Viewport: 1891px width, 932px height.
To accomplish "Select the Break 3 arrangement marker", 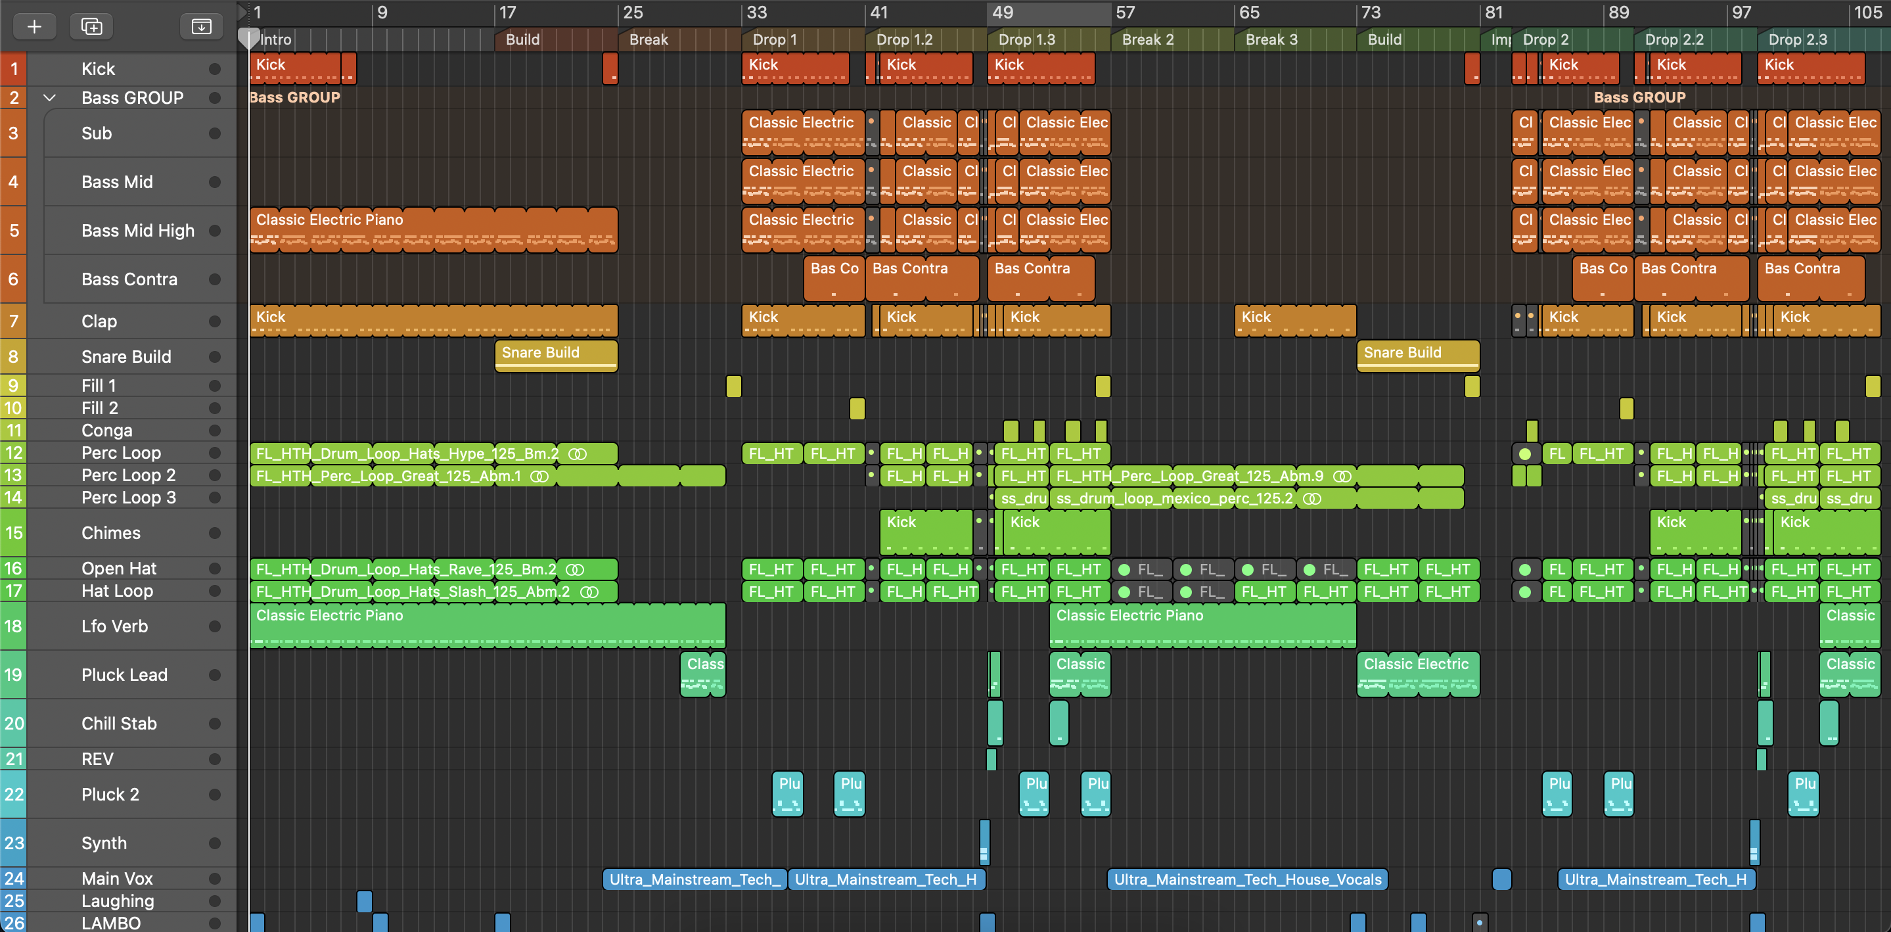I will pos(1296,39).
